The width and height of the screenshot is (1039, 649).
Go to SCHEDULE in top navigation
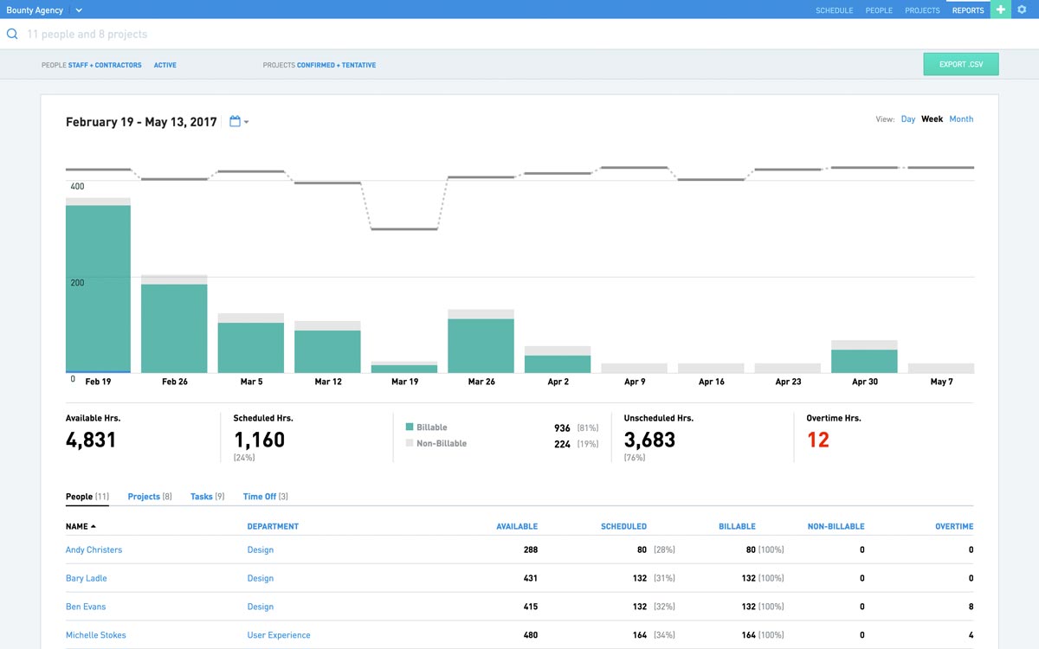[x=834, y=10]
